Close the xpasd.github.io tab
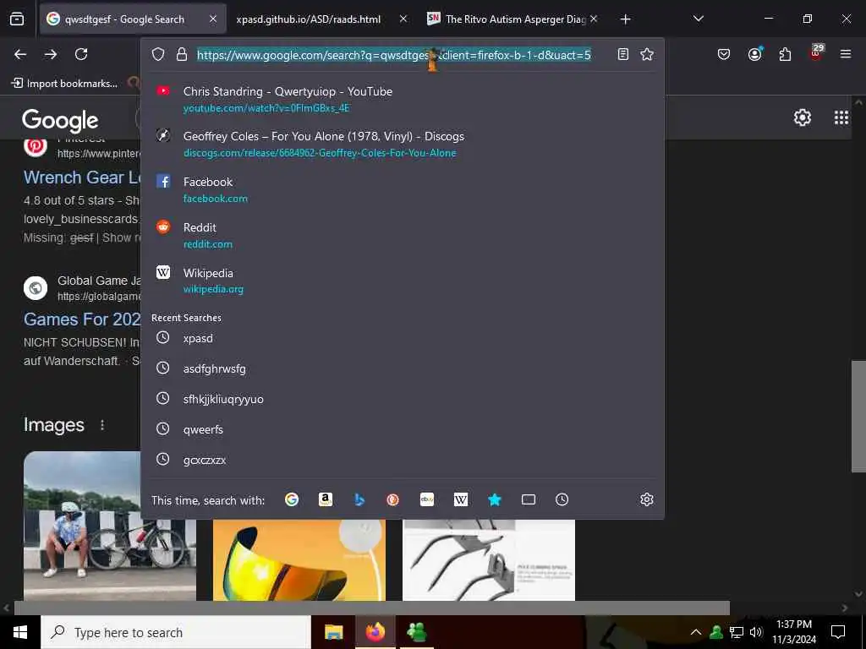 pyautogui.click(x=403, y=19)
